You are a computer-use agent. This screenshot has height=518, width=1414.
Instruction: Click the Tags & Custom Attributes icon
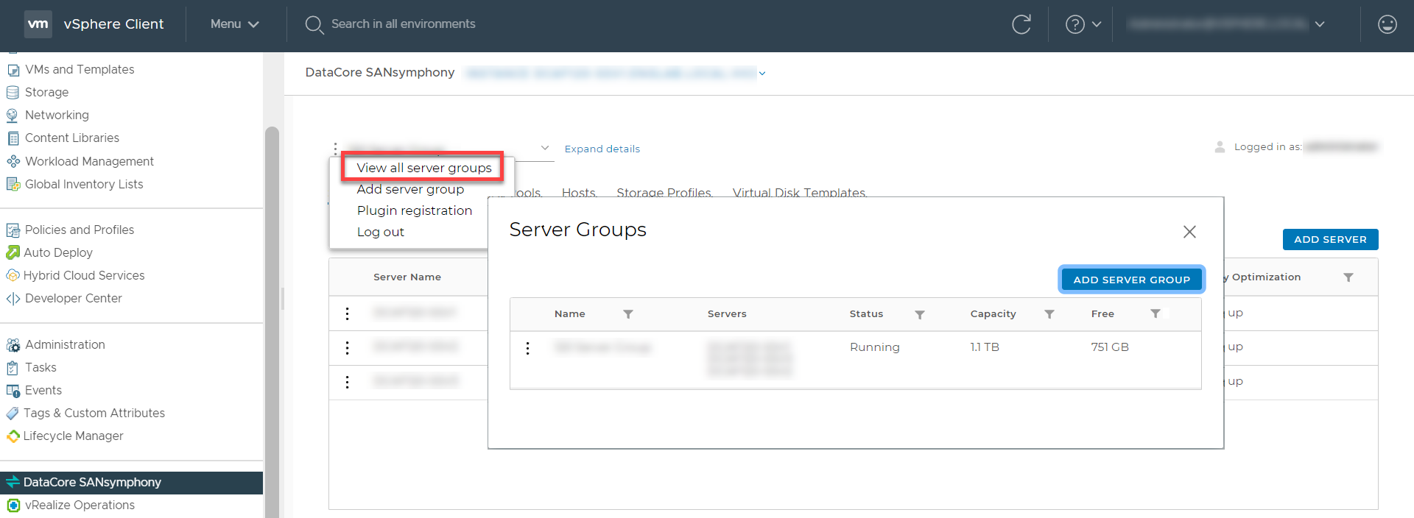click(13, 414)
